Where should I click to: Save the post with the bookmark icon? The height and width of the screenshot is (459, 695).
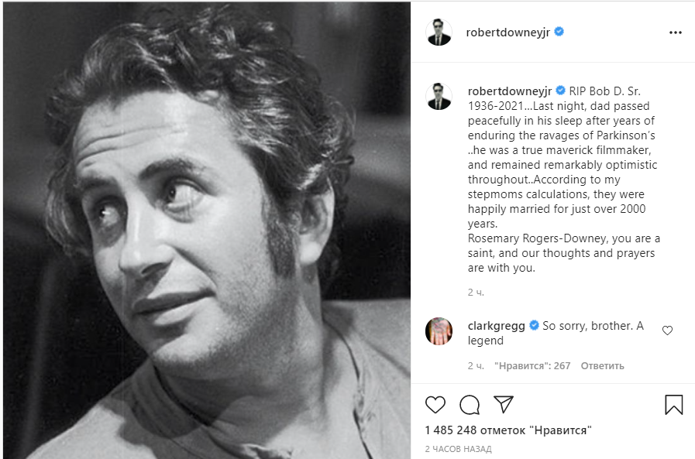tap(673, 405)
